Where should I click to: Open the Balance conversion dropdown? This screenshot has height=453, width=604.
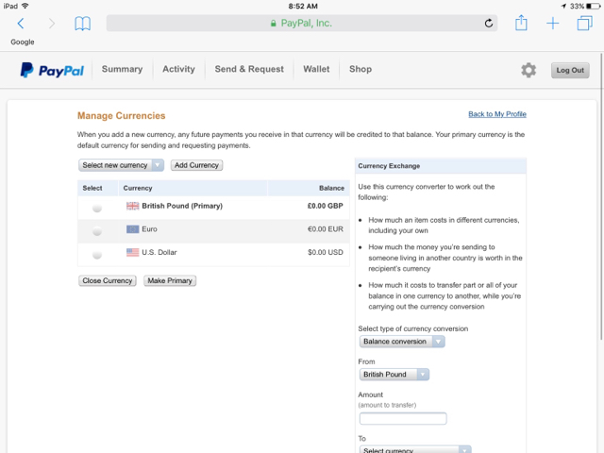click(402, 342)
